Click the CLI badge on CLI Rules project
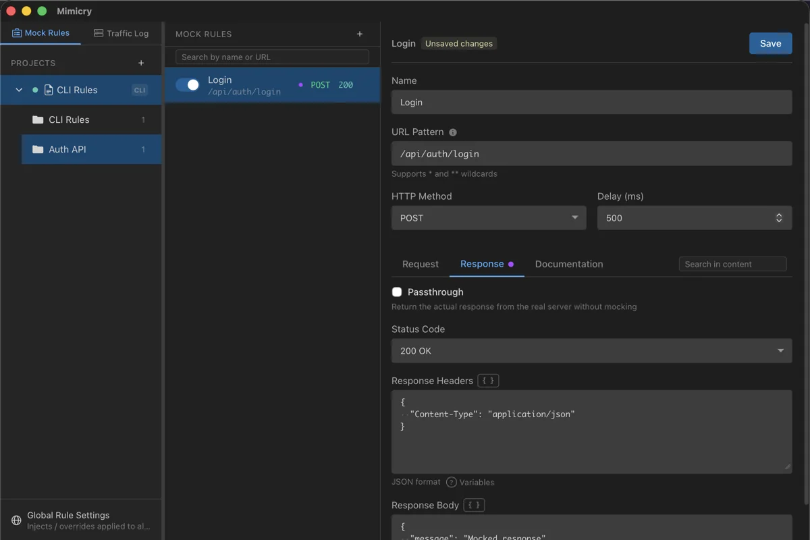 (140, 90)
